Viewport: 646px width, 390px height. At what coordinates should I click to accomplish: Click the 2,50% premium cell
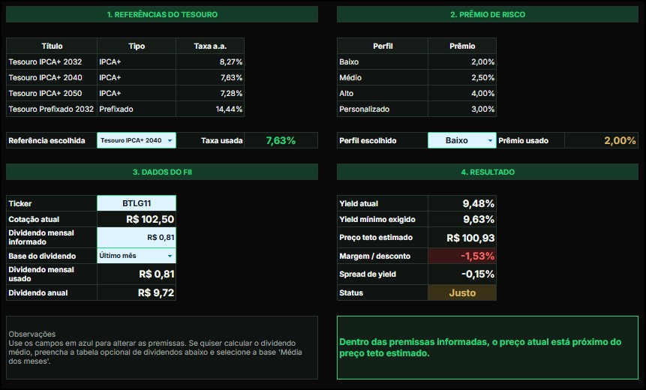462,77
